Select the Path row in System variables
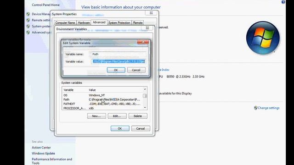This screenshot has width=294, height=165. (x=102, y=99)
